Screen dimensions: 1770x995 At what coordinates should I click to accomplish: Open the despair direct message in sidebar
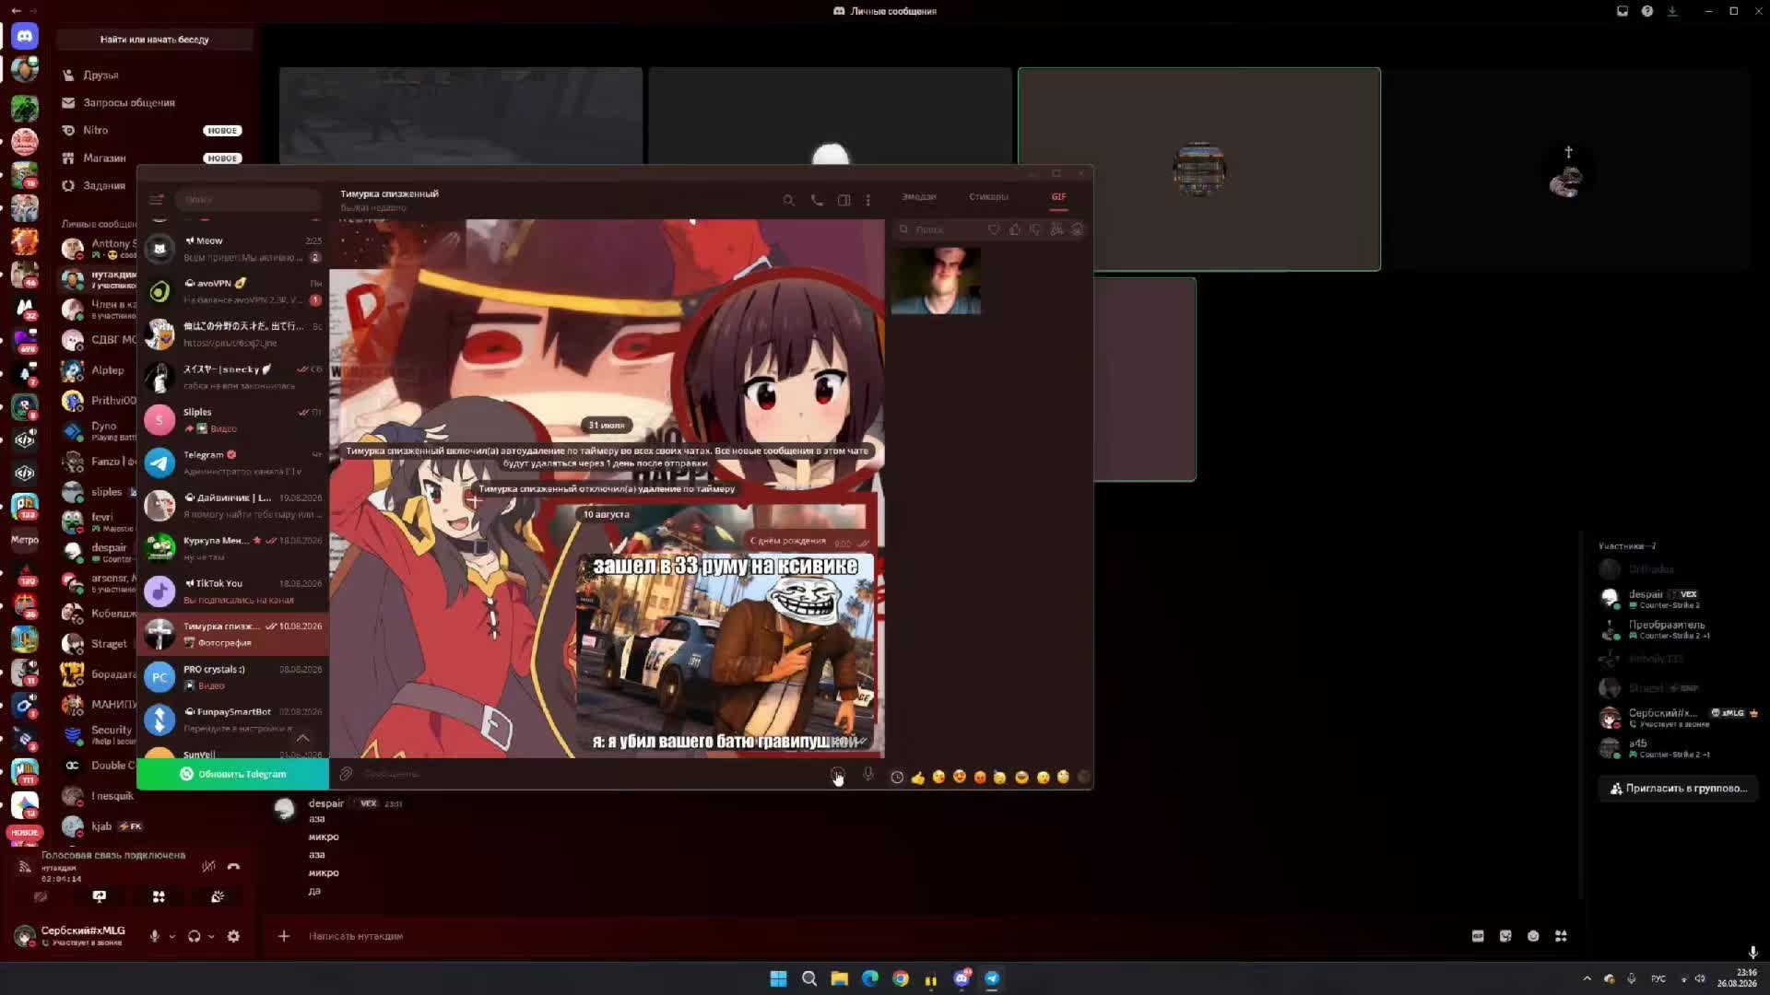pos(97,553)
